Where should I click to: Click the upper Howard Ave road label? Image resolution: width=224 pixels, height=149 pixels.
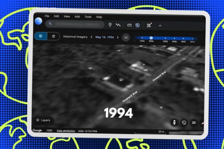click(x=159, y=76)
